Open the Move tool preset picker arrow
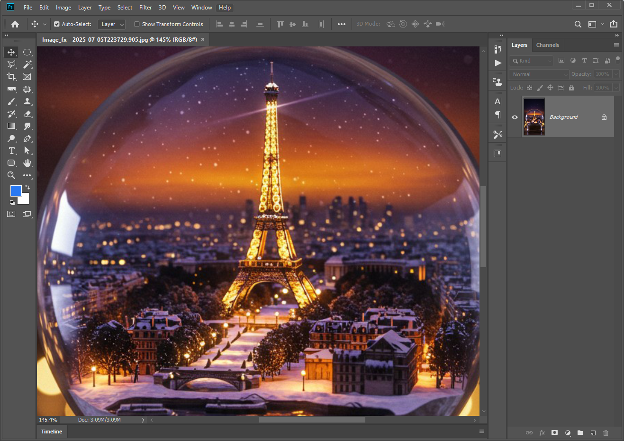Image resolution: width=624 pixels, height=441 pixels. point(45,24)
